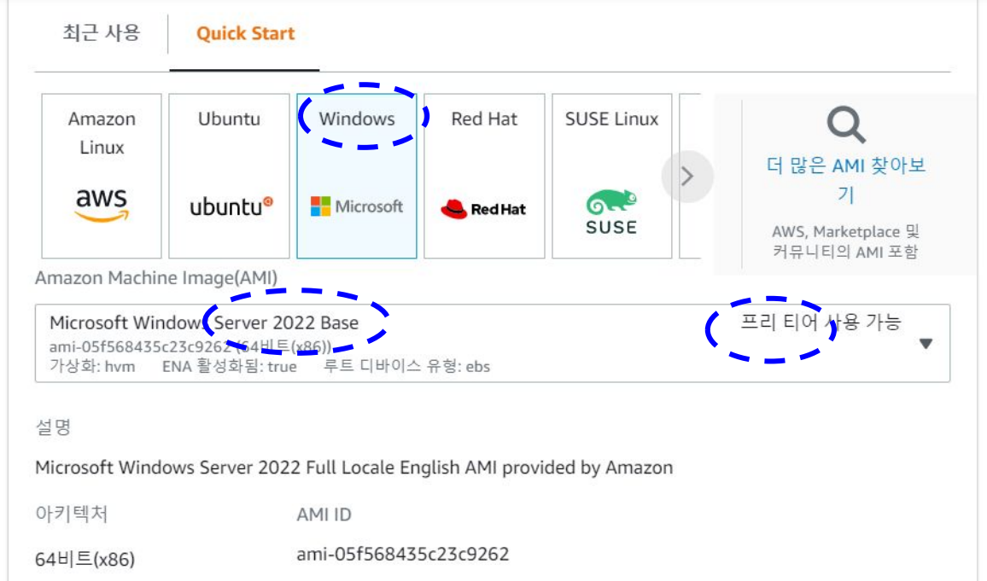Select the Amazon Linux AMI card

(102, 176)
